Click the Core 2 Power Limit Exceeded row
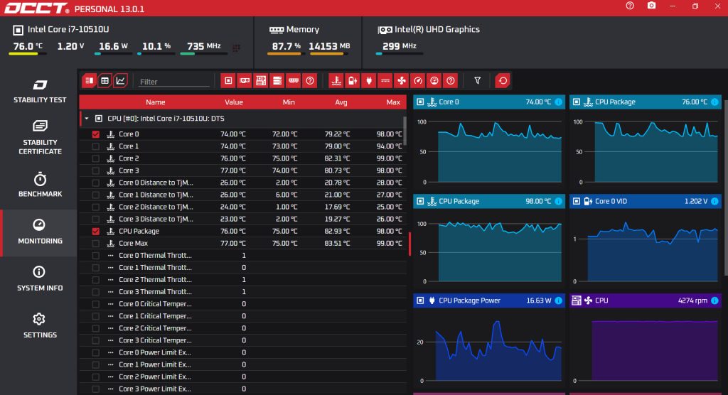728x395 pixels. (243, 377)
